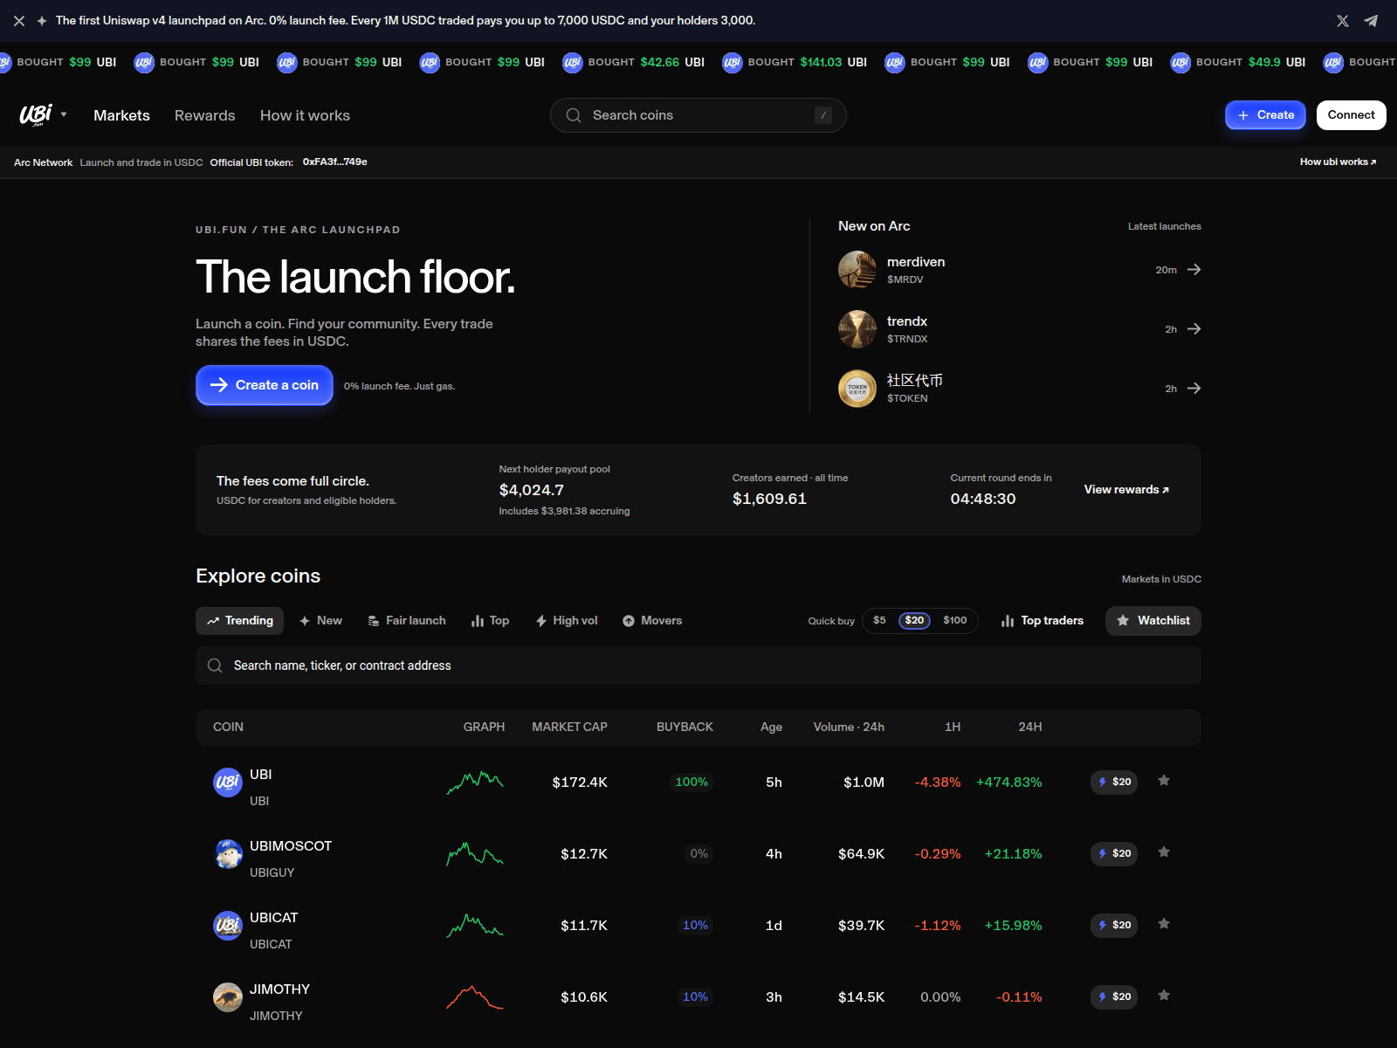
Task: Sort the table by Age column
Action: [x=771, y=727]
